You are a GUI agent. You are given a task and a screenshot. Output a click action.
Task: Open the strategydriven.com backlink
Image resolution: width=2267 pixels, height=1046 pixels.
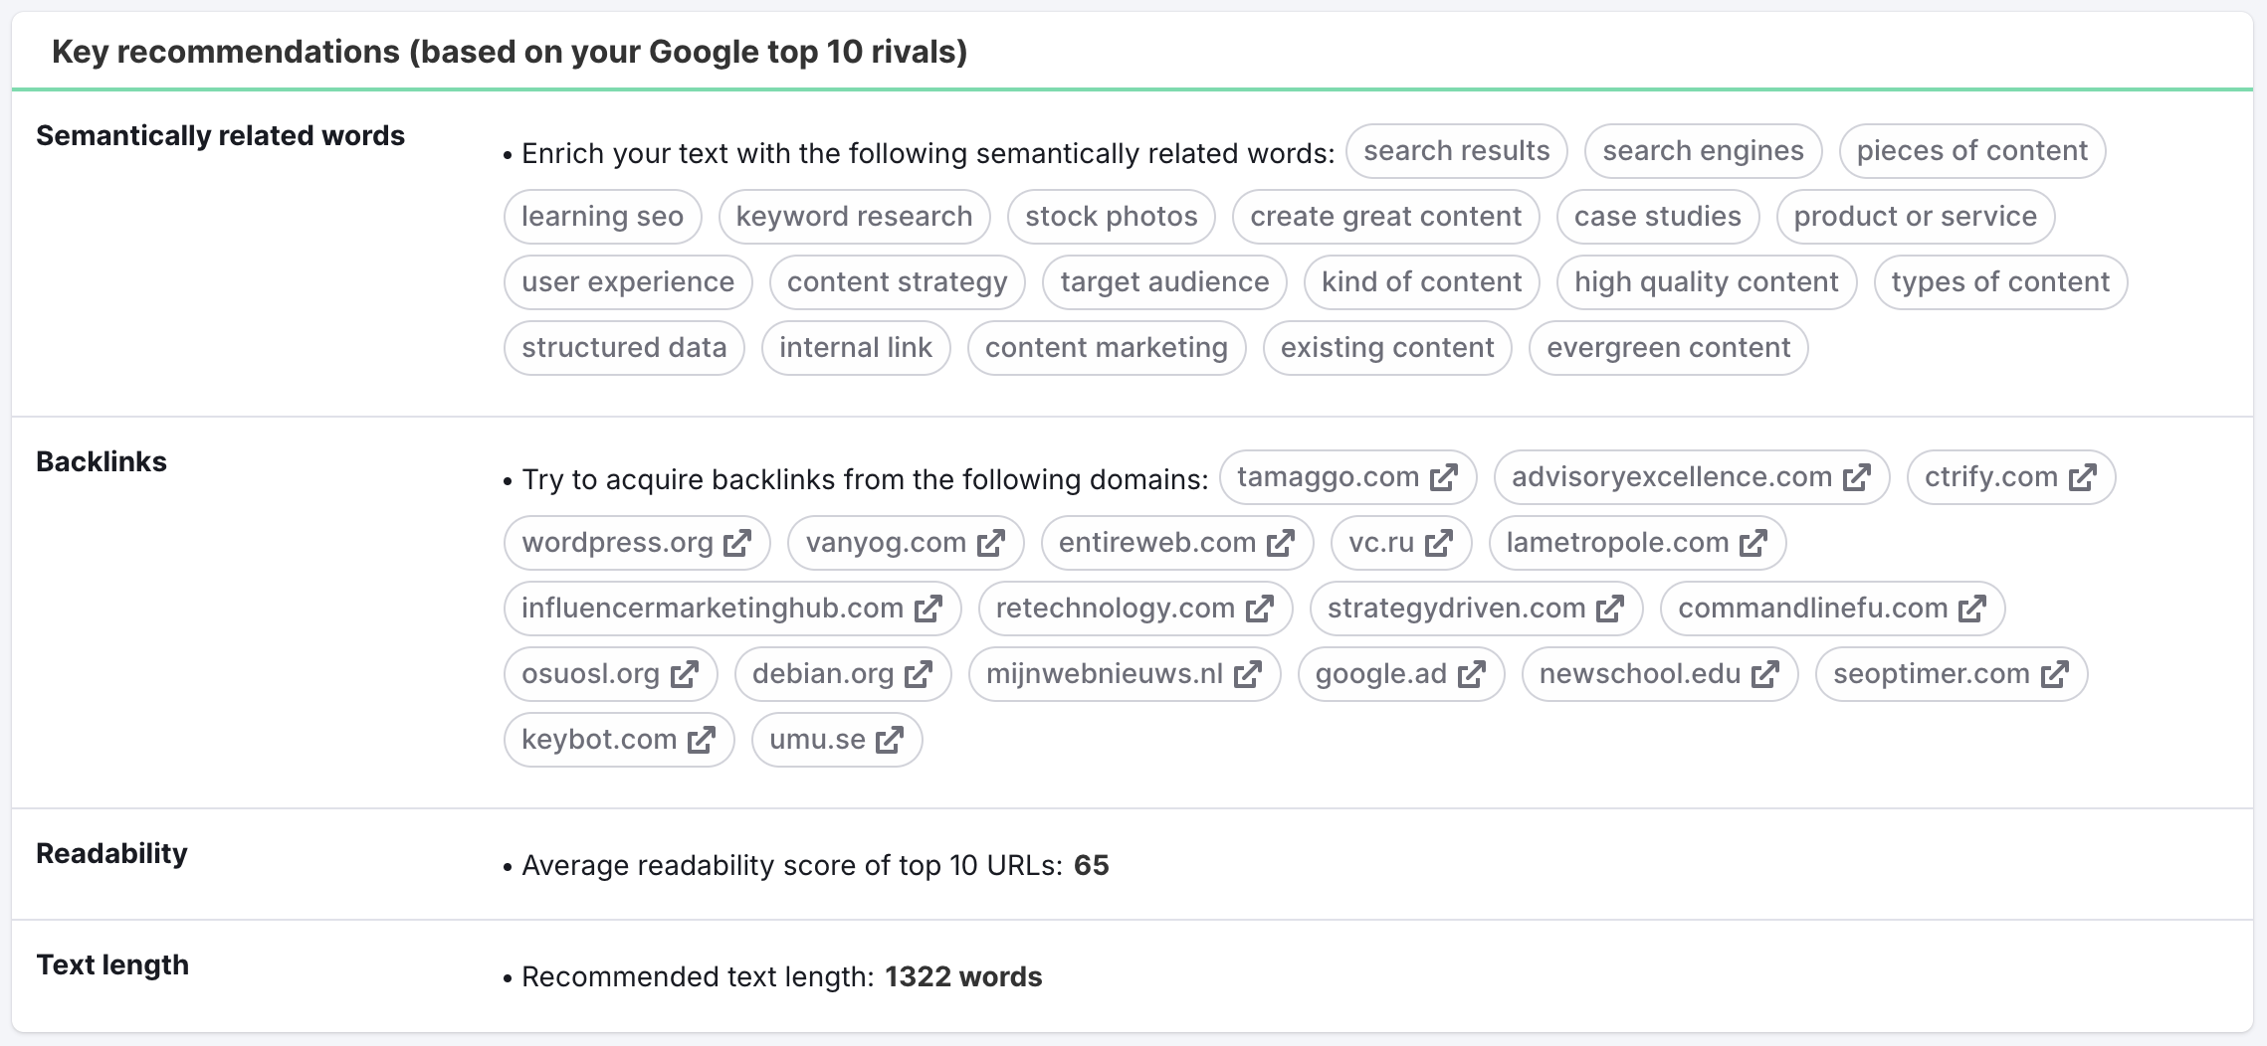[1456, 609]
